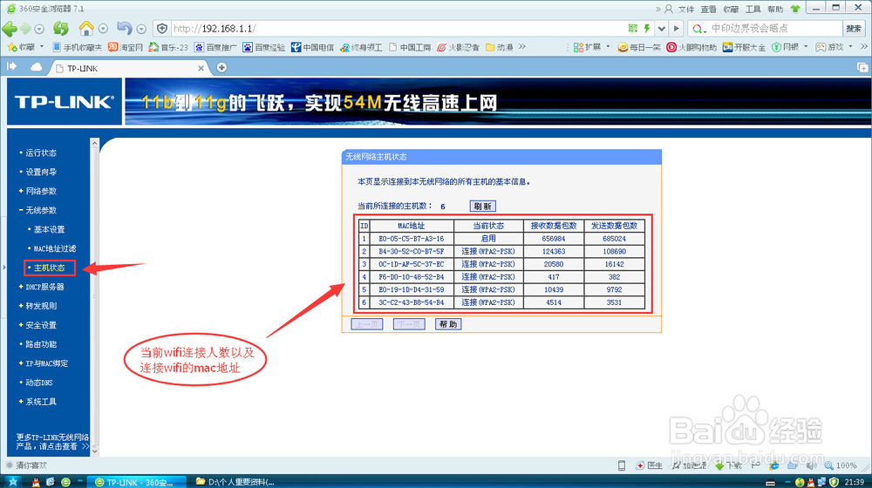Image resolution: width=872 pixels, height=488 pixels.
Task: Open 运行状态 in the router menu
Action: 41,152
